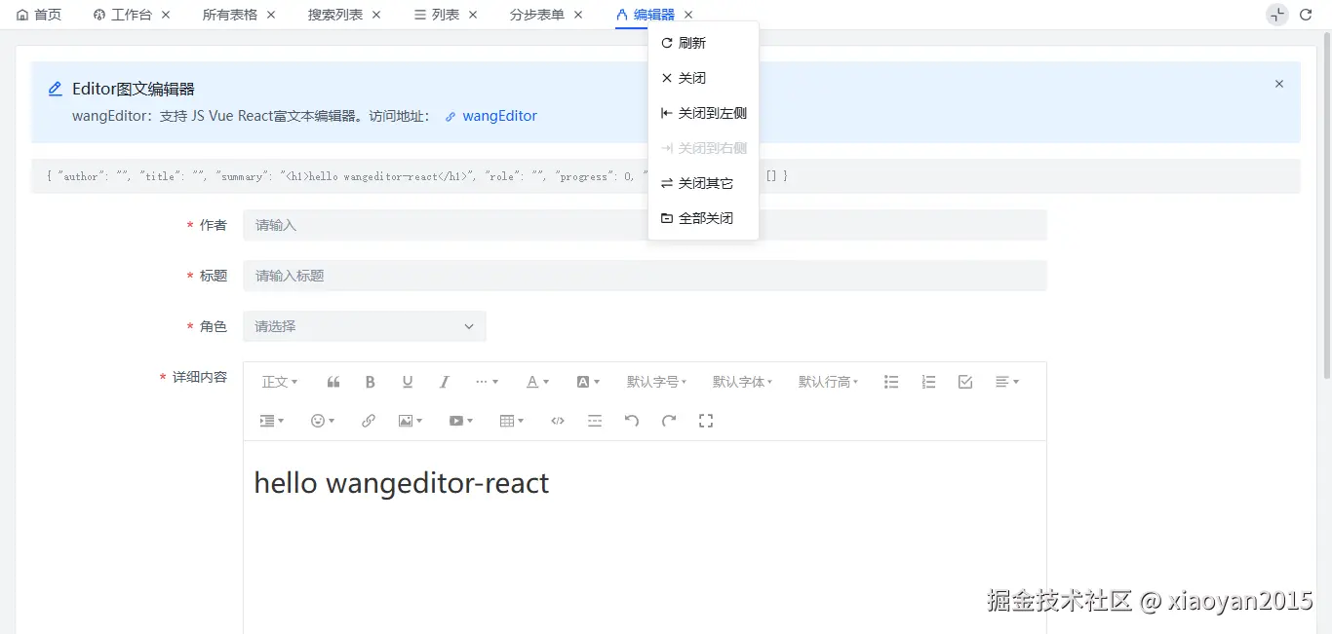Open the emoji picker

(323, 421)
